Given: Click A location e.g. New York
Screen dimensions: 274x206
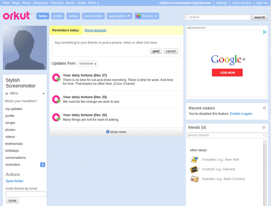Looking at the screenshot, I should pyautogui.click(x=221, y=160).
